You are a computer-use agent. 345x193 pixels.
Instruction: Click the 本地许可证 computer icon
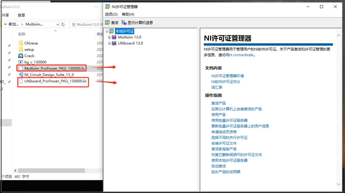coord(112,31)
